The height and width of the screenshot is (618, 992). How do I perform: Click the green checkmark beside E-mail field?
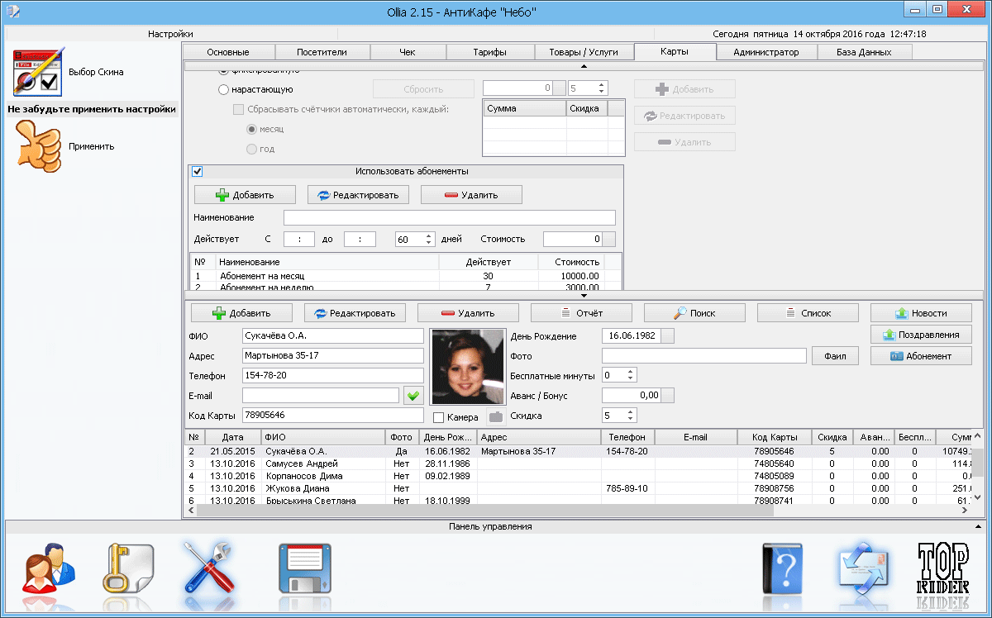413,396
